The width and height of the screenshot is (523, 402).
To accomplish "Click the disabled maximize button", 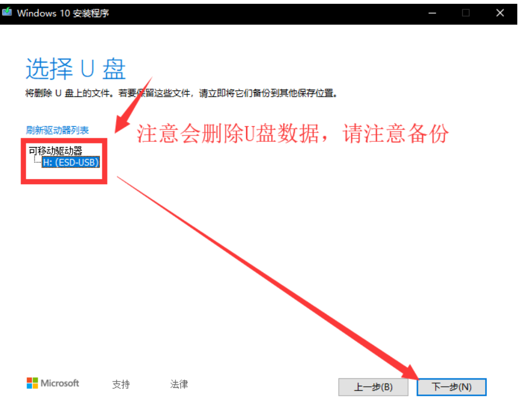I will (466, 13).
